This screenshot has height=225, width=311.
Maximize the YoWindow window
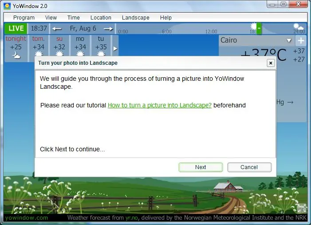(x=283, y=4)
